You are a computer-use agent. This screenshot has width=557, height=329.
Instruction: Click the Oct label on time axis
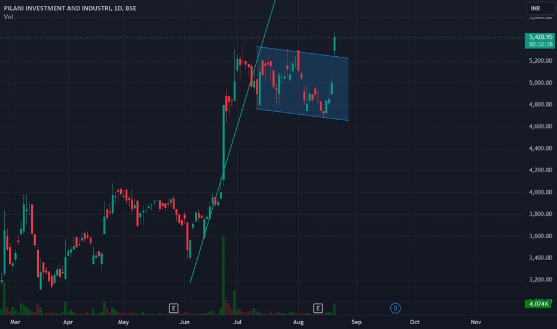click(x=415, y=322)
